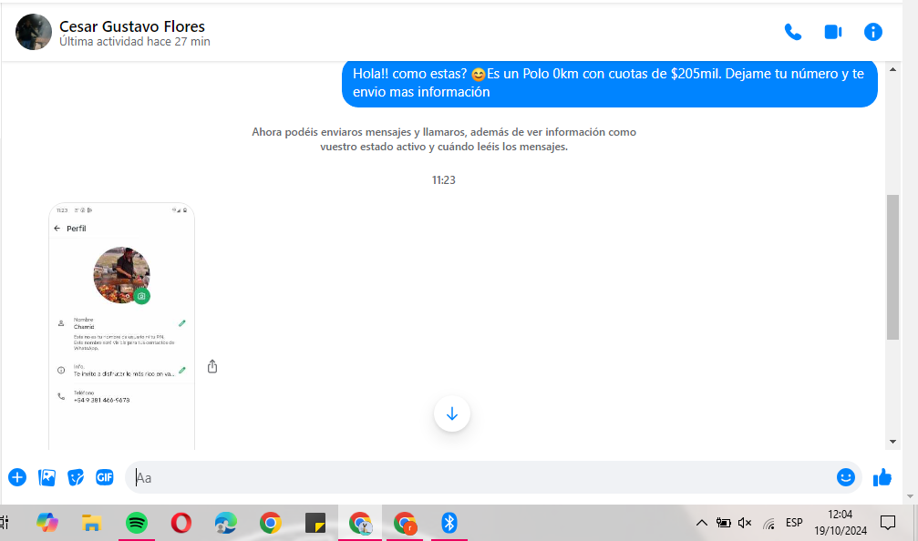Share the received profile screenshot
This screenshot has width=918, height=541.
212,366
